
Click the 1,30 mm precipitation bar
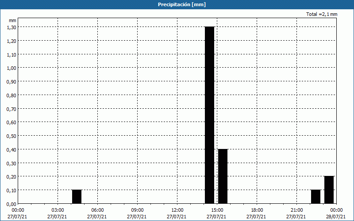pyautogui.click(x=209, y=115)
